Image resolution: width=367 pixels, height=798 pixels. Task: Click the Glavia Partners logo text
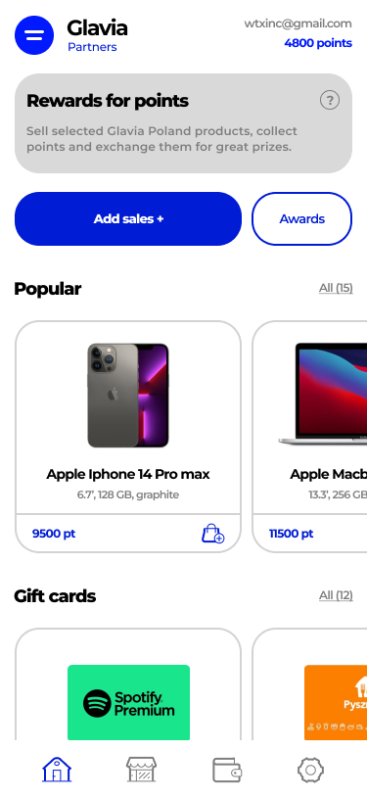97,35
